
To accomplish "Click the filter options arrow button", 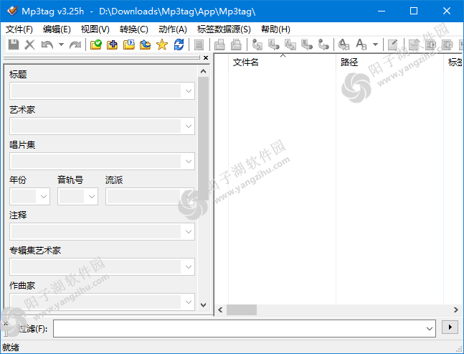I will pyautogui.click(x=450, y=327).
